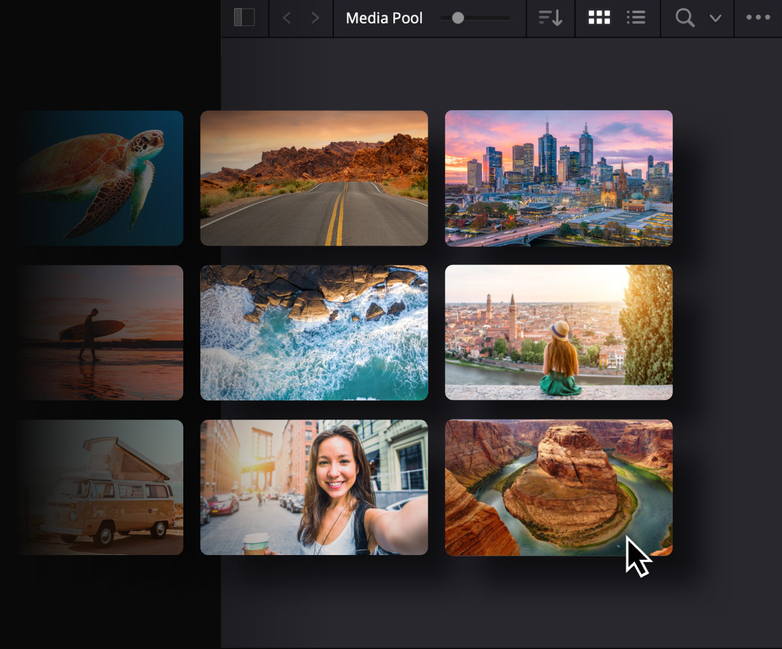Open the three-dot overflow menu
This screenshot has width=782, height=649.
759,18
